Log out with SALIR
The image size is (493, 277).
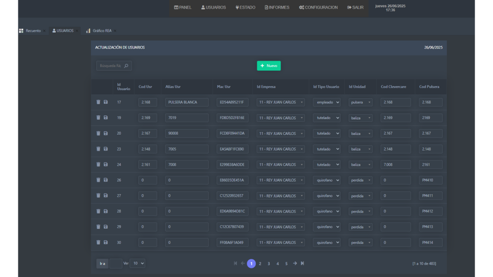pyautogui.click(x=355, y=7)
